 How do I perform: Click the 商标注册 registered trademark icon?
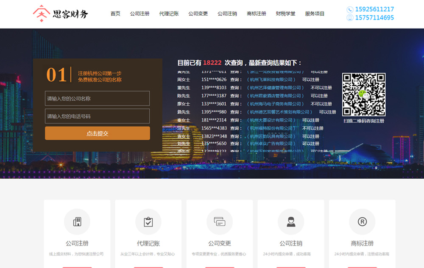pos(362,222)
